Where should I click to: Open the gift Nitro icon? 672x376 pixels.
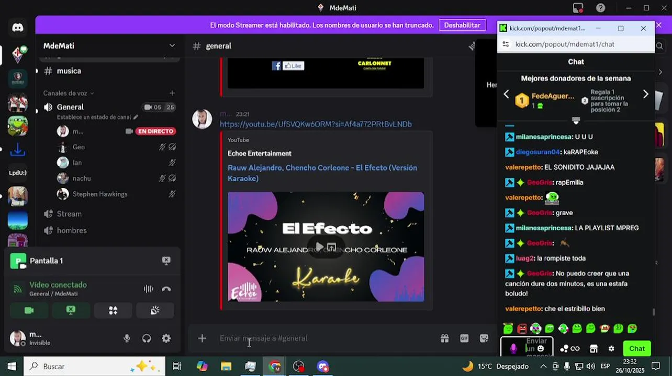[444, 338]
